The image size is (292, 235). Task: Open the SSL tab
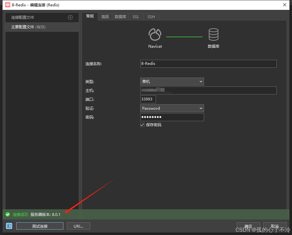pos(136,17)
